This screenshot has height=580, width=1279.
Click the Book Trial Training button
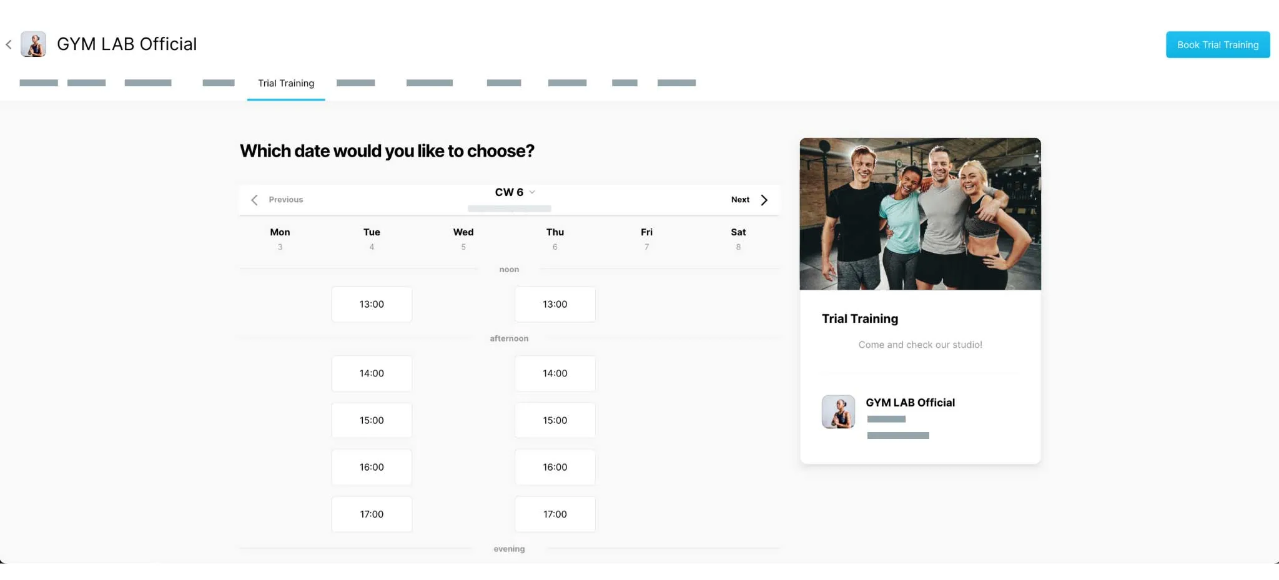coord(1218,45)
